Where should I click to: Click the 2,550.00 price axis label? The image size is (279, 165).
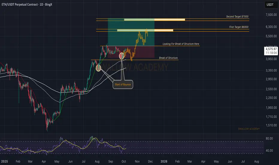[x=271, y=89]
